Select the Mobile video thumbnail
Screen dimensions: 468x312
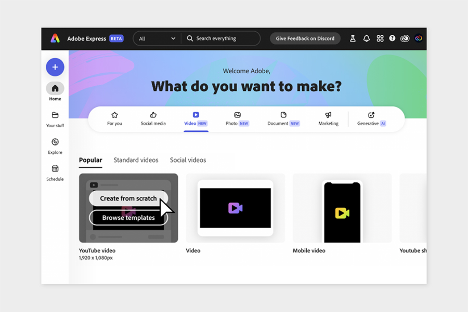[342, 208]
